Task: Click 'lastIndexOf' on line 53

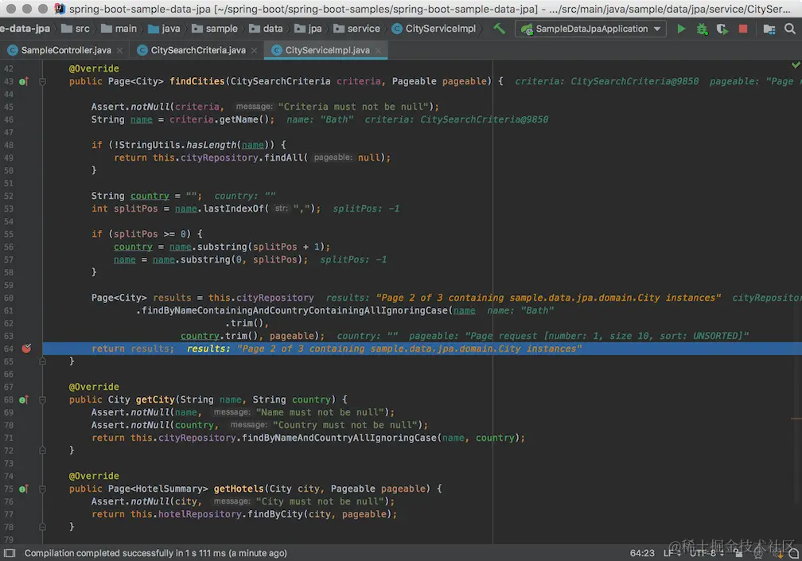Action: pyautogui.click(x=234, y=208)
